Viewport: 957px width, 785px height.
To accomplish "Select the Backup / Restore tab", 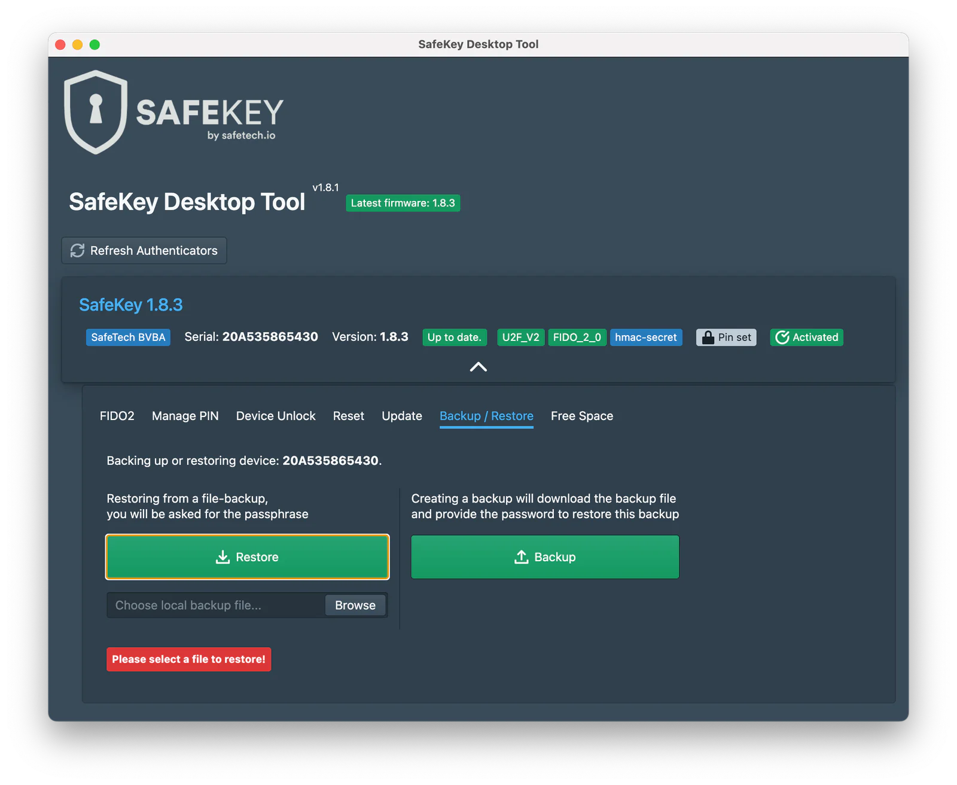I will (x=486, y=416).
